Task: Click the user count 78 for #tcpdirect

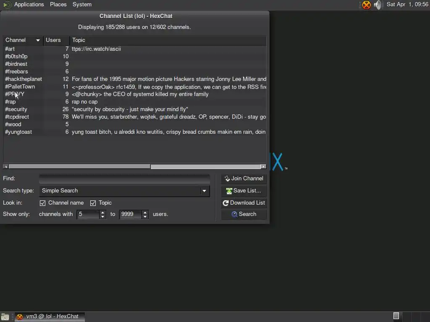Action: [x=65, y=117]
